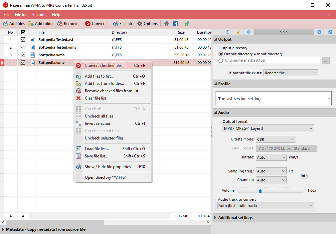
Task: Click file type icon of Softpedia.wma
Action: click(x=33, y=55)
